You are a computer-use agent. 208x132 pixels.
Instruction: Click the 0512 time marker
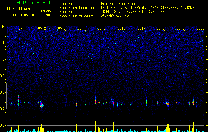point(42,28)
